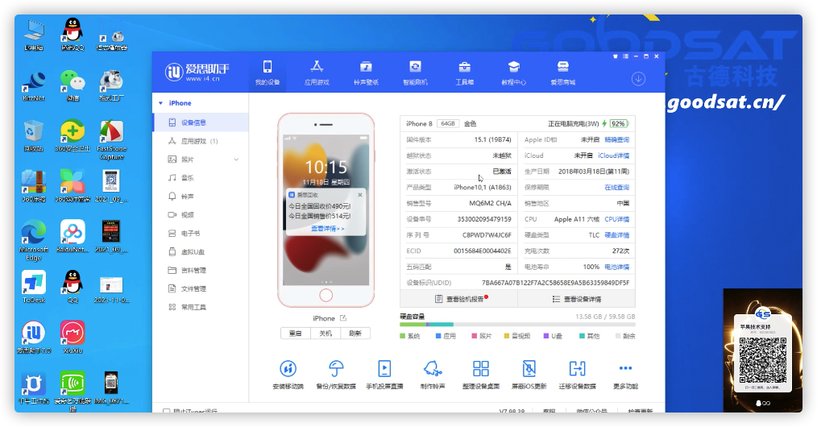Click the 92% battery indicator

coord(619,123)
